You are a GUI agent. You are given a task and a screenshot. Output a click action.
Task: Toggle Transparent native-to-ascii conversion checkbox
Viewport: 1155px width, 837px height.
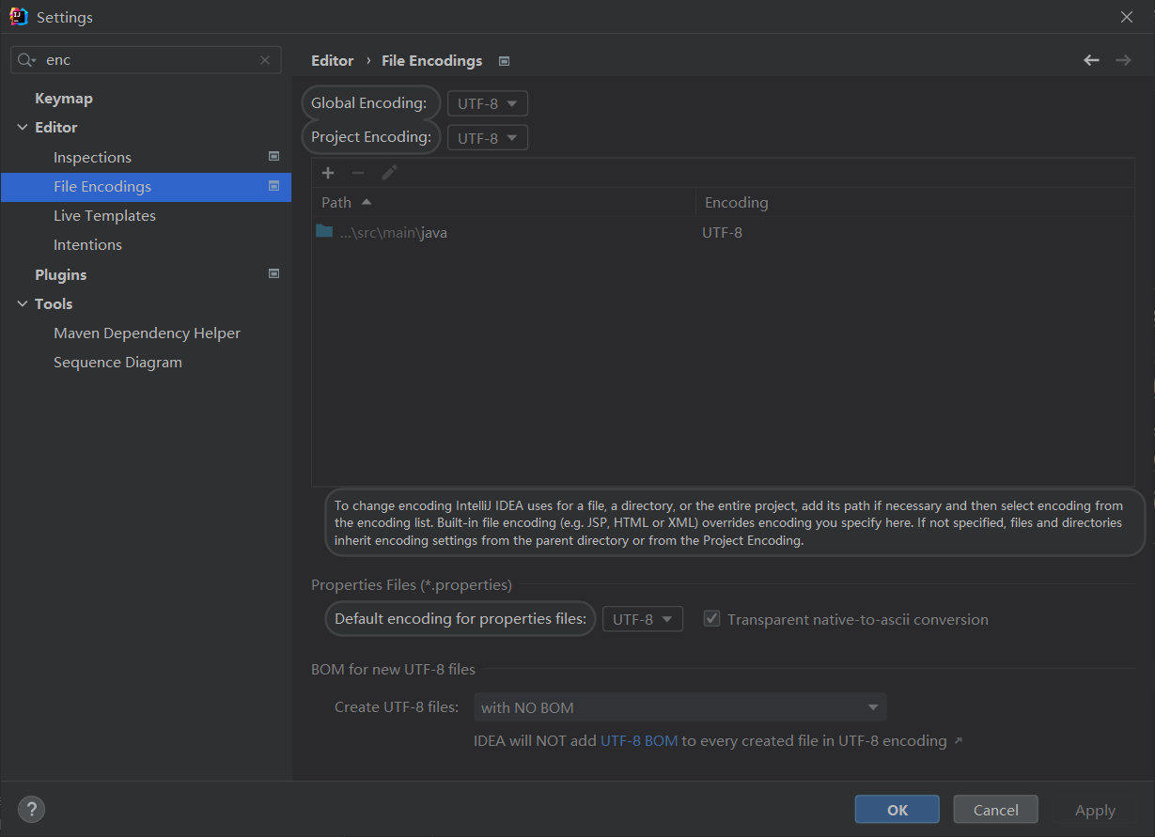pyautogui.click(x=712, y=619)
